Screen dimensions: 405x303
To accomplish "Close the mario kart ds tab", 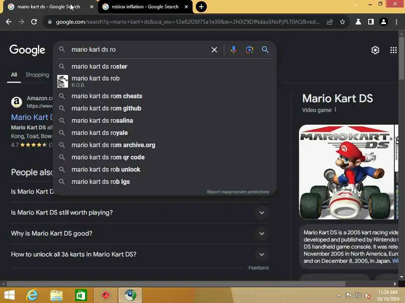I will click(x=92, y=7).
